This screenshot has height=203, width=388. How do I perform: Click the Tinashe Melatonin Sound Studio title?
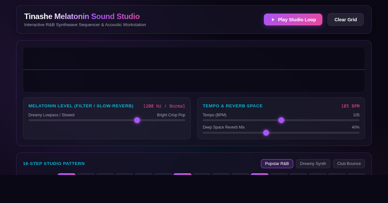click(82, 16)
